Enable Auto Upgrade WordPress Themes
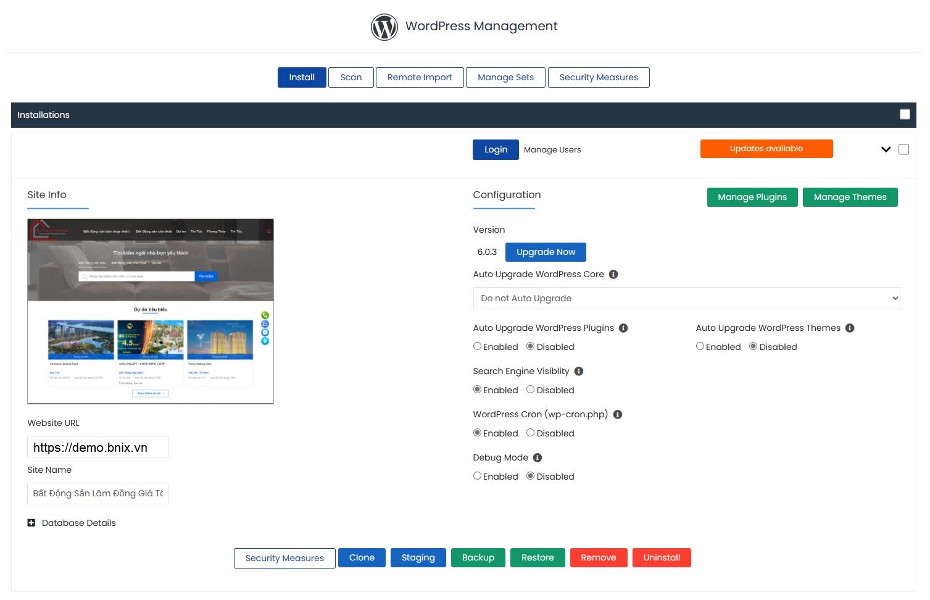This screenshot has width=930, height=600. point(700,346)
